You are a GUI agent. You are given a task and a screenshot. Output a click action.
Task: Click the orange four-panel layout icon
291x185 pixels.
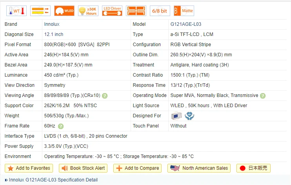[136, 11]
